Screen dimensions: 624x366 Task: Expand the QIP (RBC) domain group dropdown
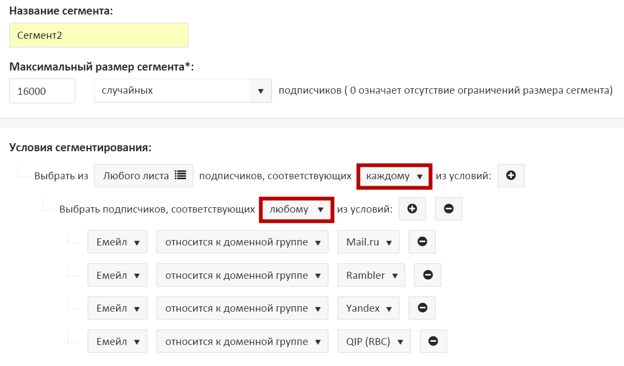click(x=374, y=341)
